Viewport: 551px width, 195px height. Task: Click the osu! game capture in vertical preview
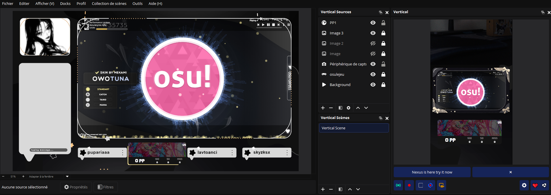(x=471, y=91)
